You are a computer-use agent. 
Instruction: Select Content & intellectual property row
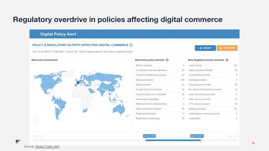[x=160, y=75]
